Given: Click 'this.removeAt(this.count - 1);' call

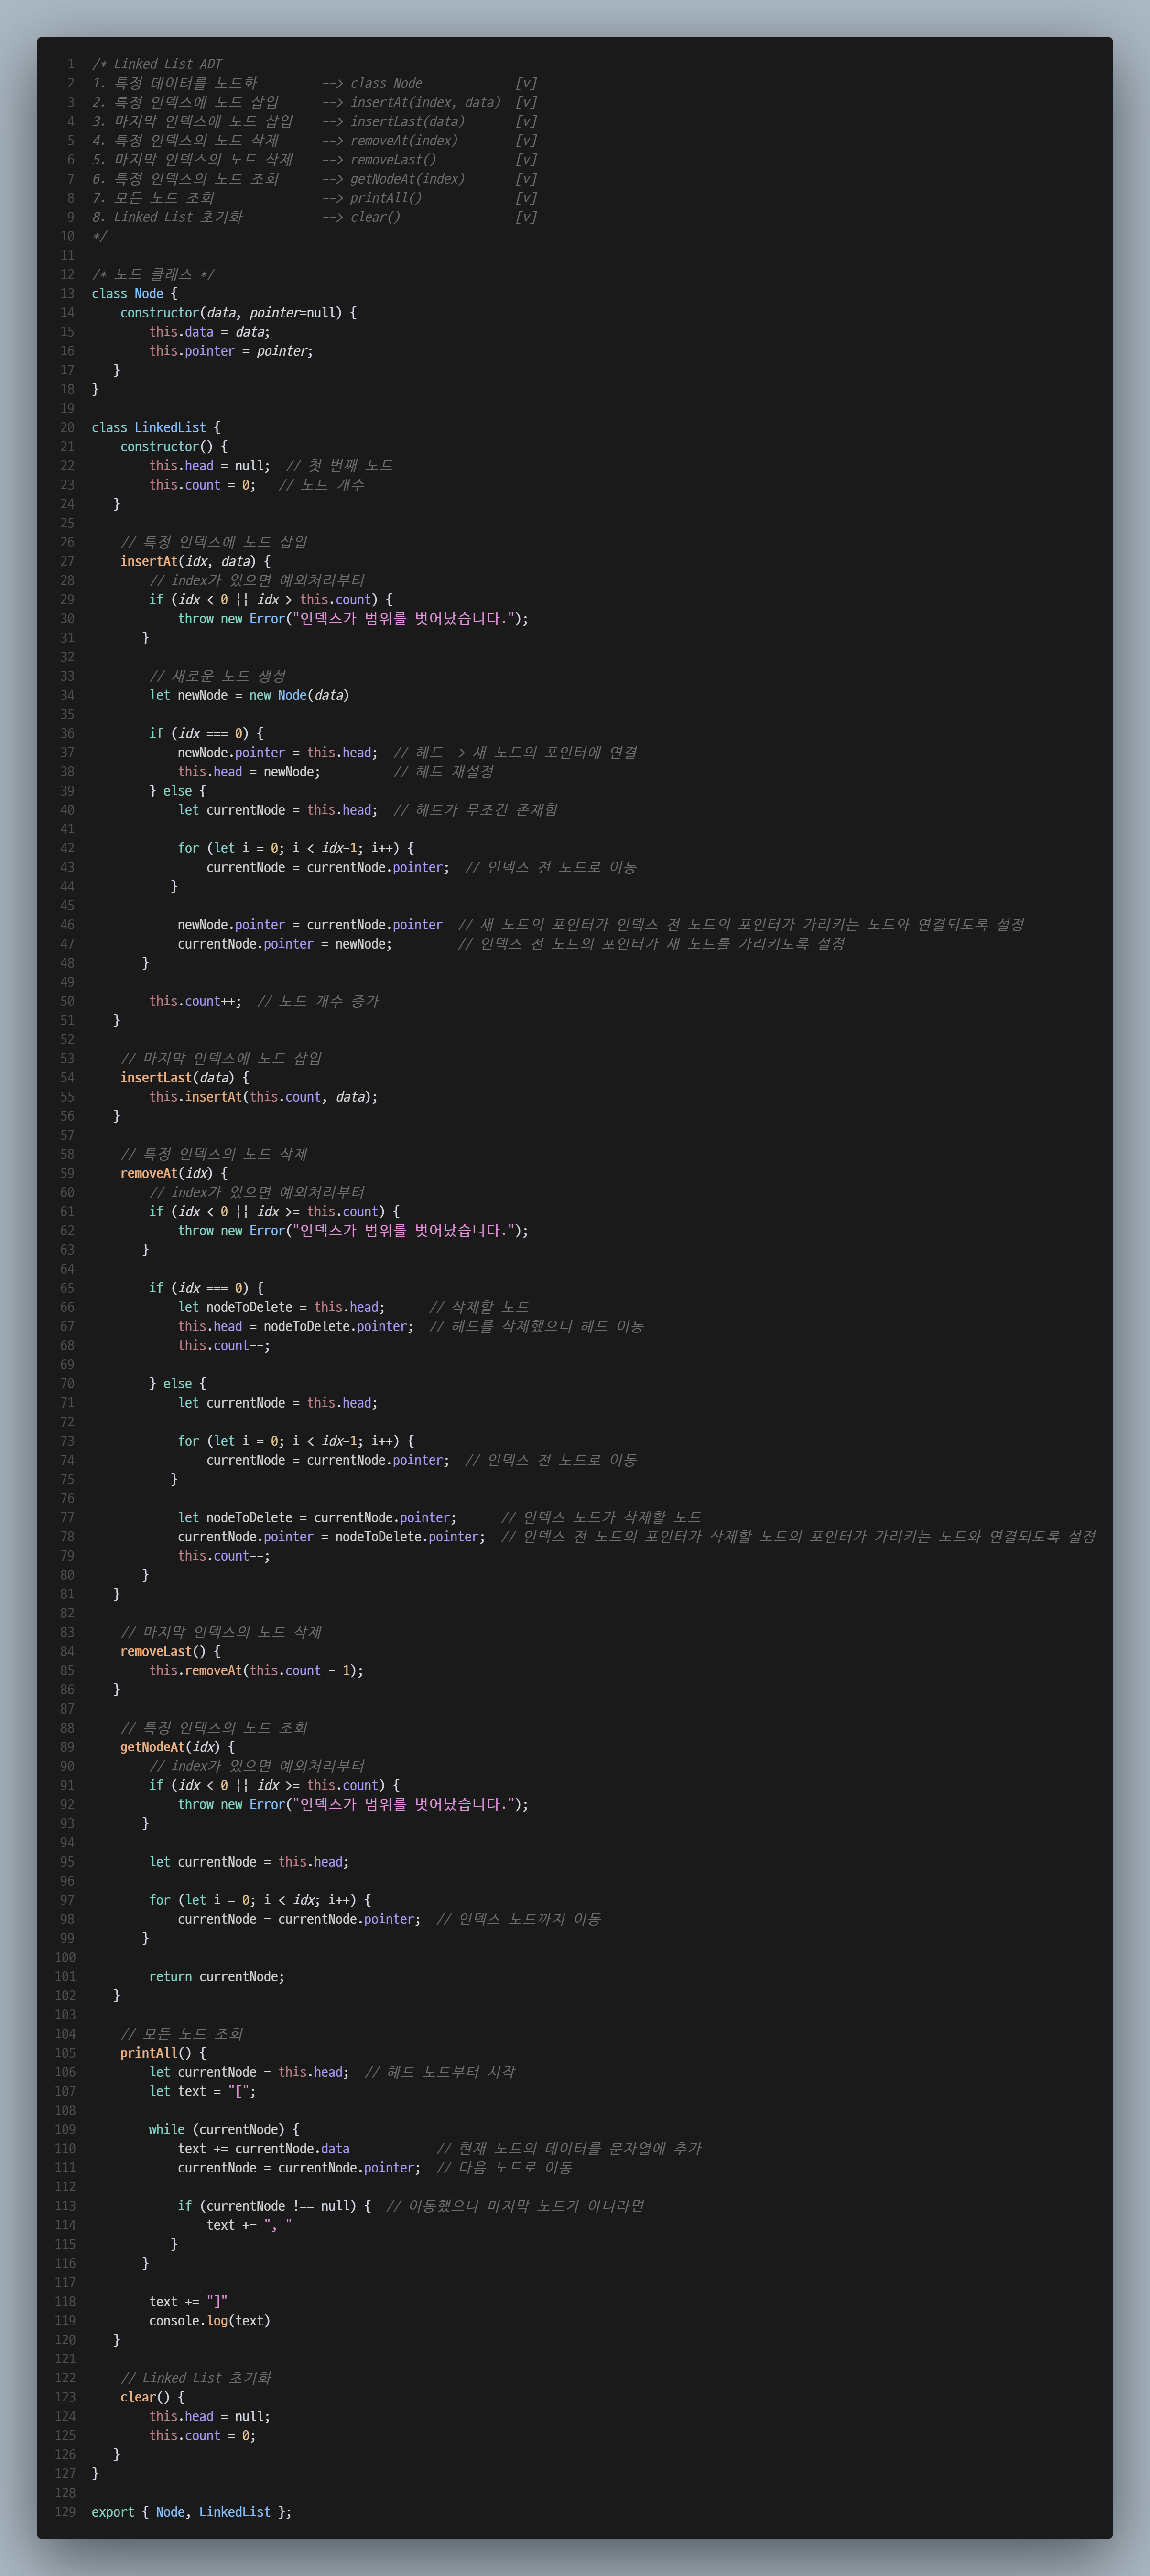Looking at the screenshot, I should click(256, 1671).
